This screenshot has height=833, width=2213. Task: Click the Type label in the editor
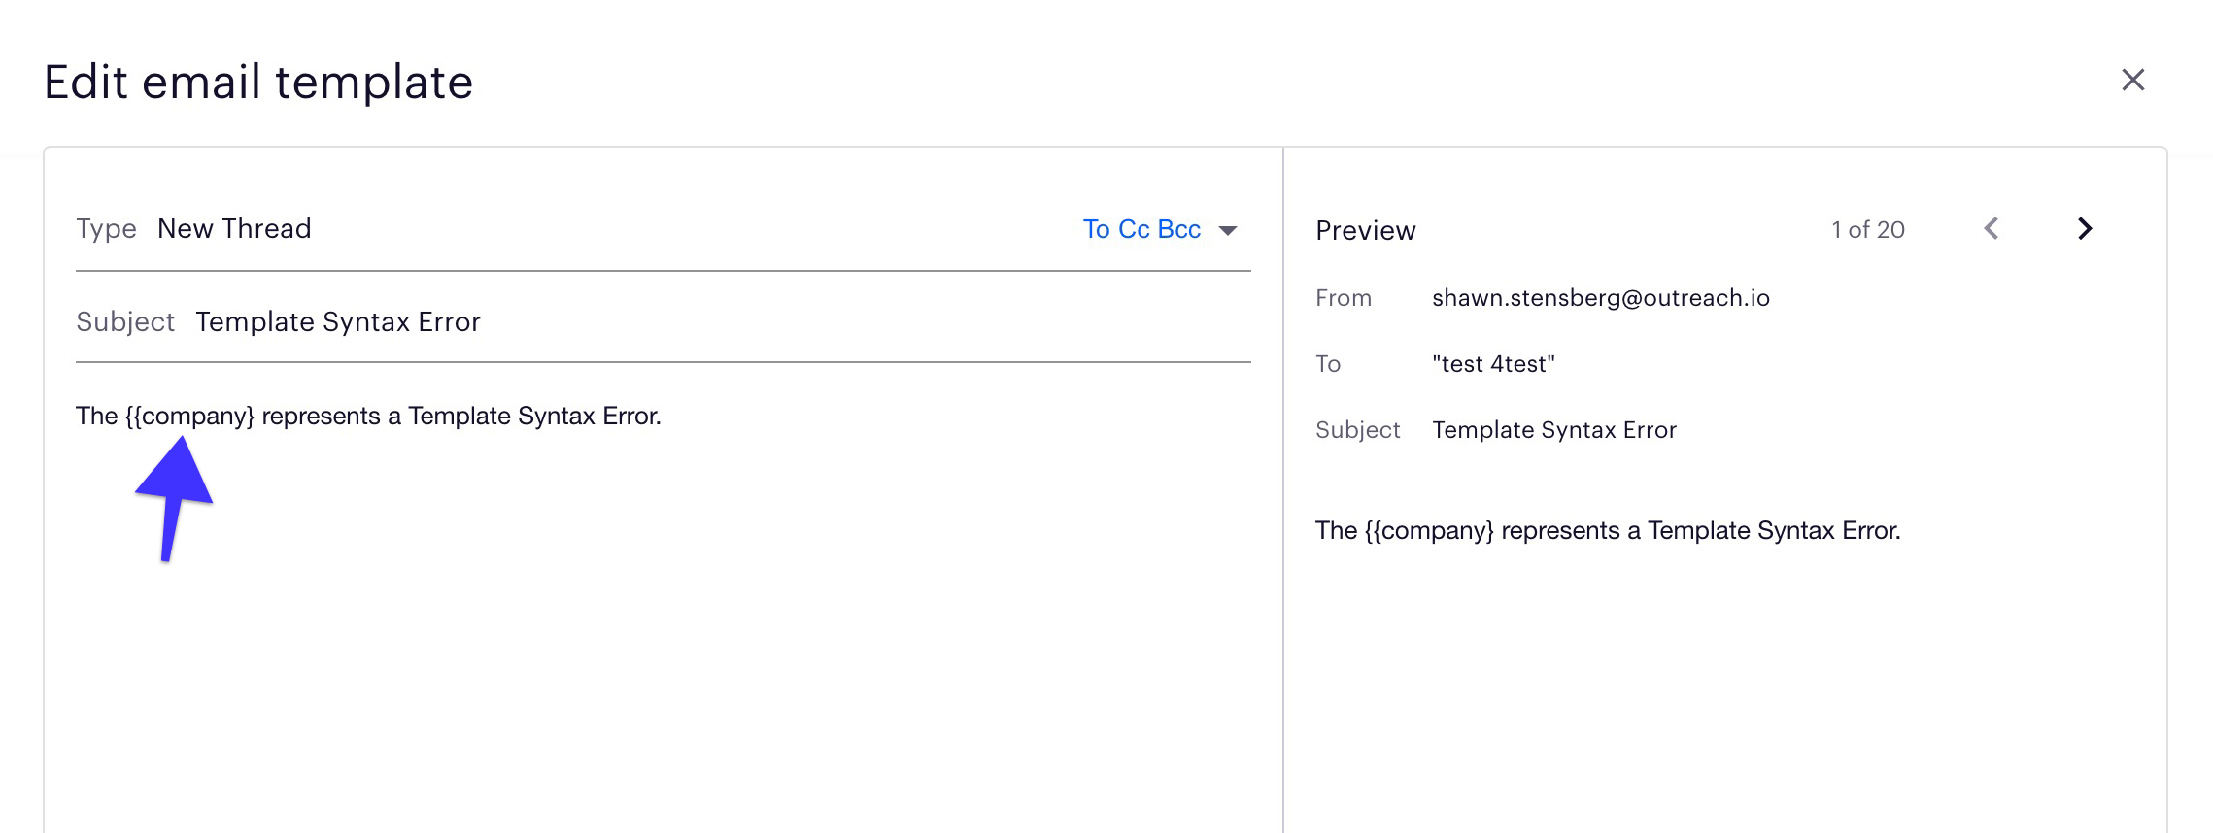[x=106, y=229]
